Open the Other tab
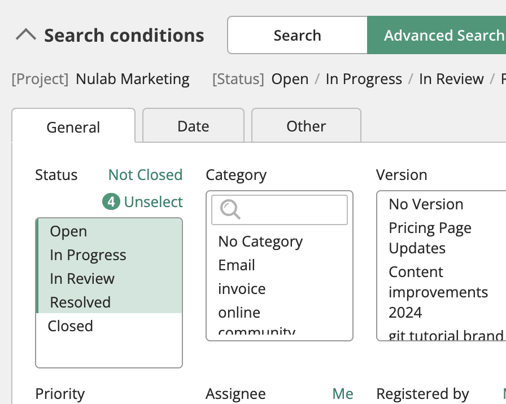 (x=306, y=126)
